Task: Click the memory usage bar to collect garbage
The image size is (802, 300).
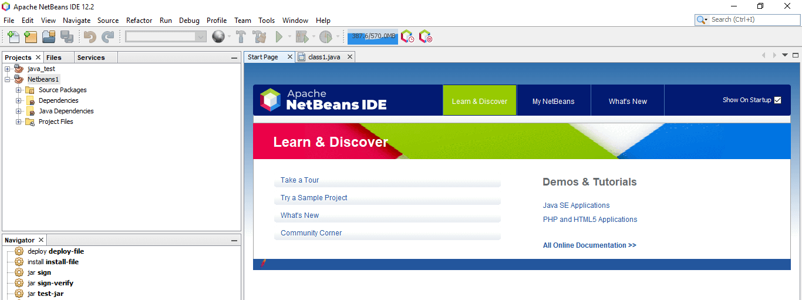Action: click(373, 36)
